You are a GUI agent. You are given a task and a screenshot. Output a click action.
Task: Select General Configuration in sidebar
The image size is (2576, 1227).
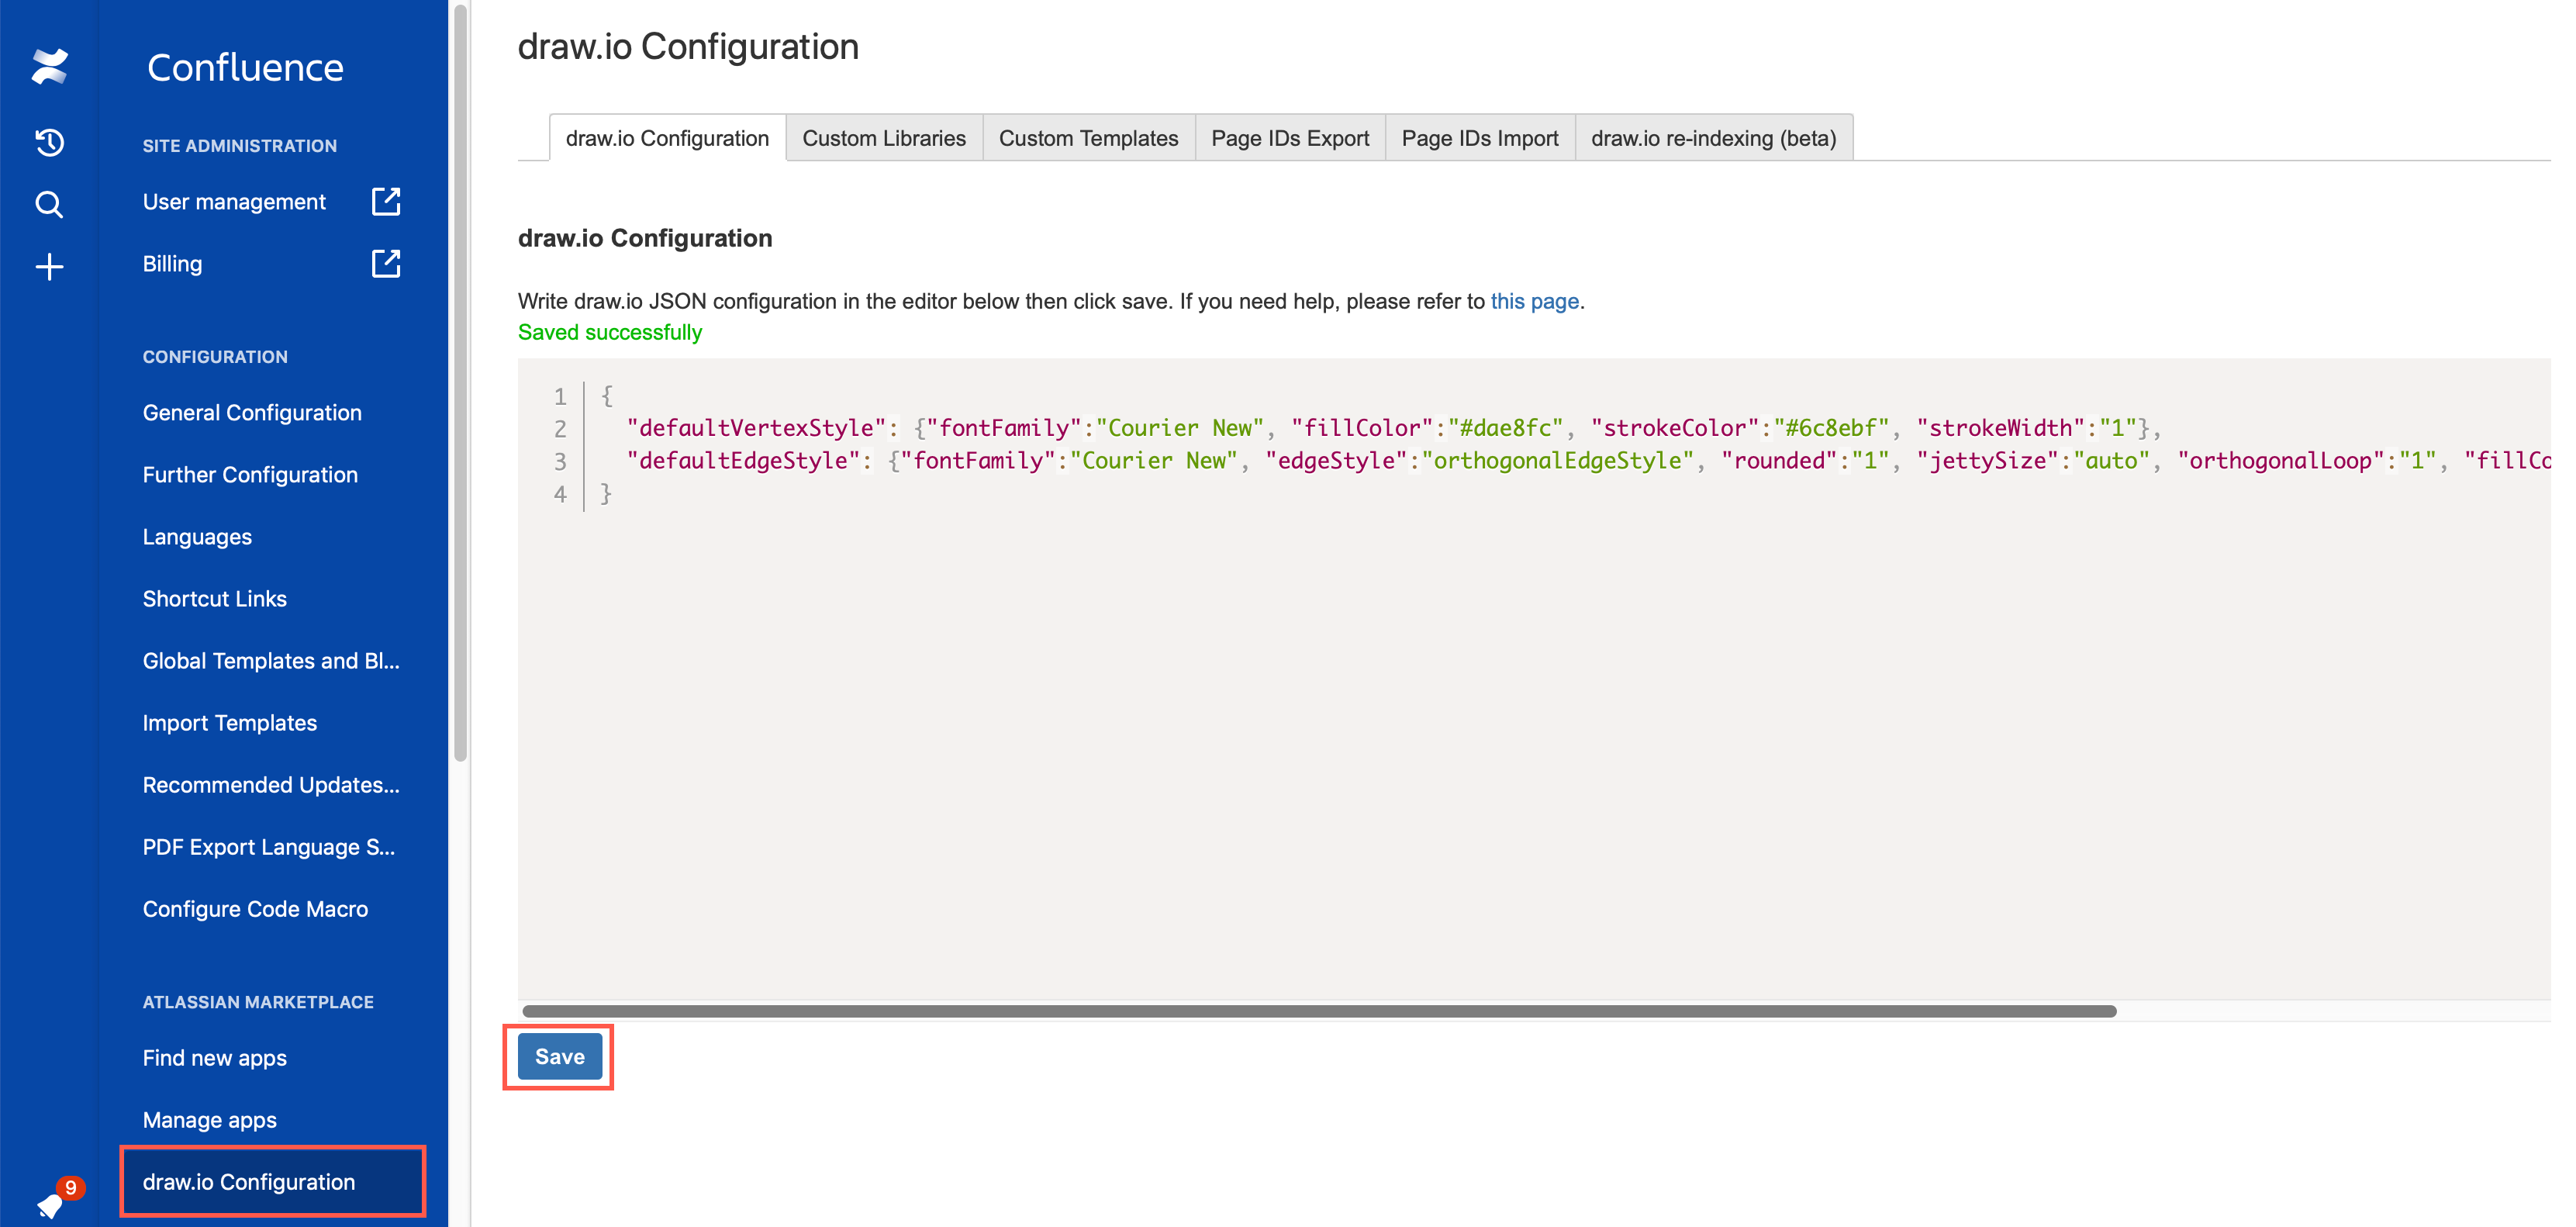[252, 412]
